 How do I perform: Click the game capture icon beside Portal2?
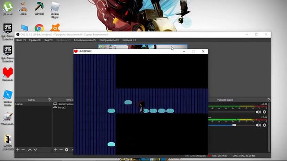pyautogui.click(x=55, y=107)
